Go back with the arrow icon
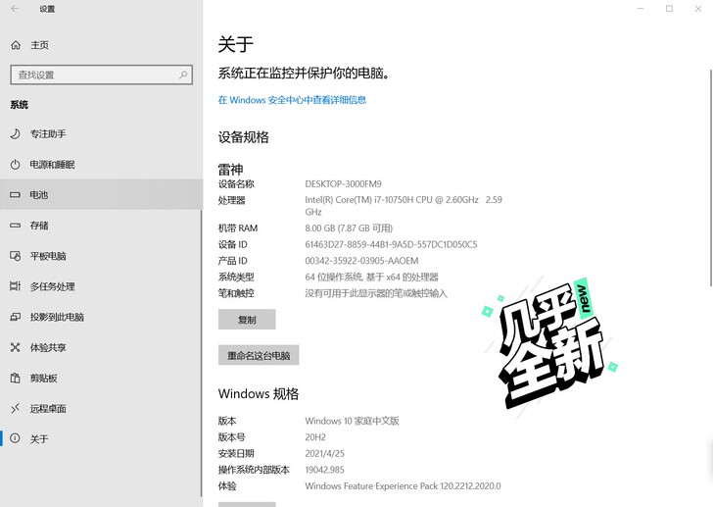Viewport: 713px width, 507px height. tap(15, 9)
